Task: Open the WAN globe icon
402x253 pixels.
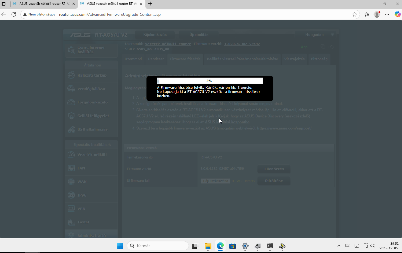Action: pyautogui.click(x=71, y=181)
